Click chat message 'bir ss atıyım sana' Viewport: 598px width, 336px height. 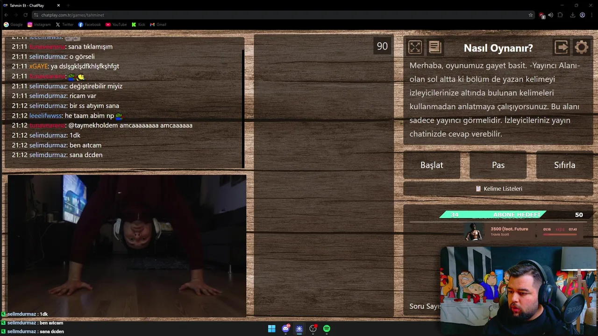point(94,105)
